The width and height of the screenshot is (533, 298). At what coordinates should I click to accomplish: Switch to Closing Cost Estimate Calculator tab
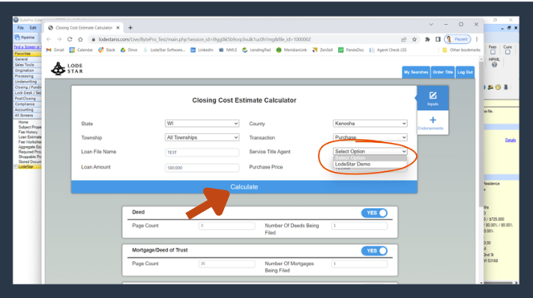coord(84,28)
